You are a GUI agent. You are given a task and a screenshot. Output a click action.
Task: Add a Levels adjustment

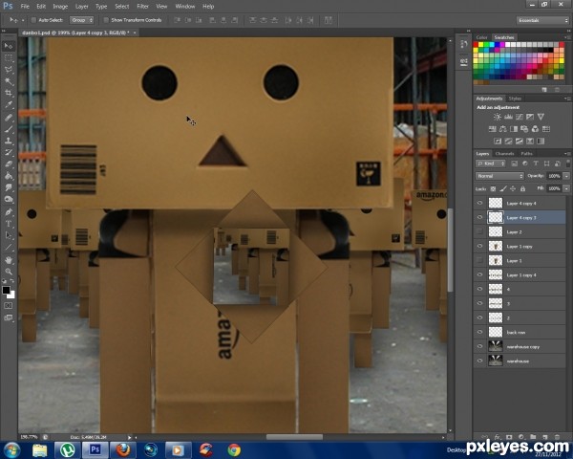[508, 117]
